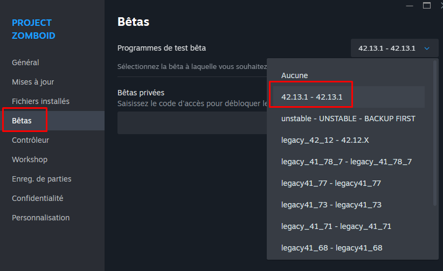Choose Aucune in beta list
The width and height of the screenshot is (443, 271).
point(294,75)
